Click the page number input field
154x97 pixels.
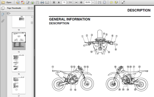pyautogui.click(x=64, y=2)
